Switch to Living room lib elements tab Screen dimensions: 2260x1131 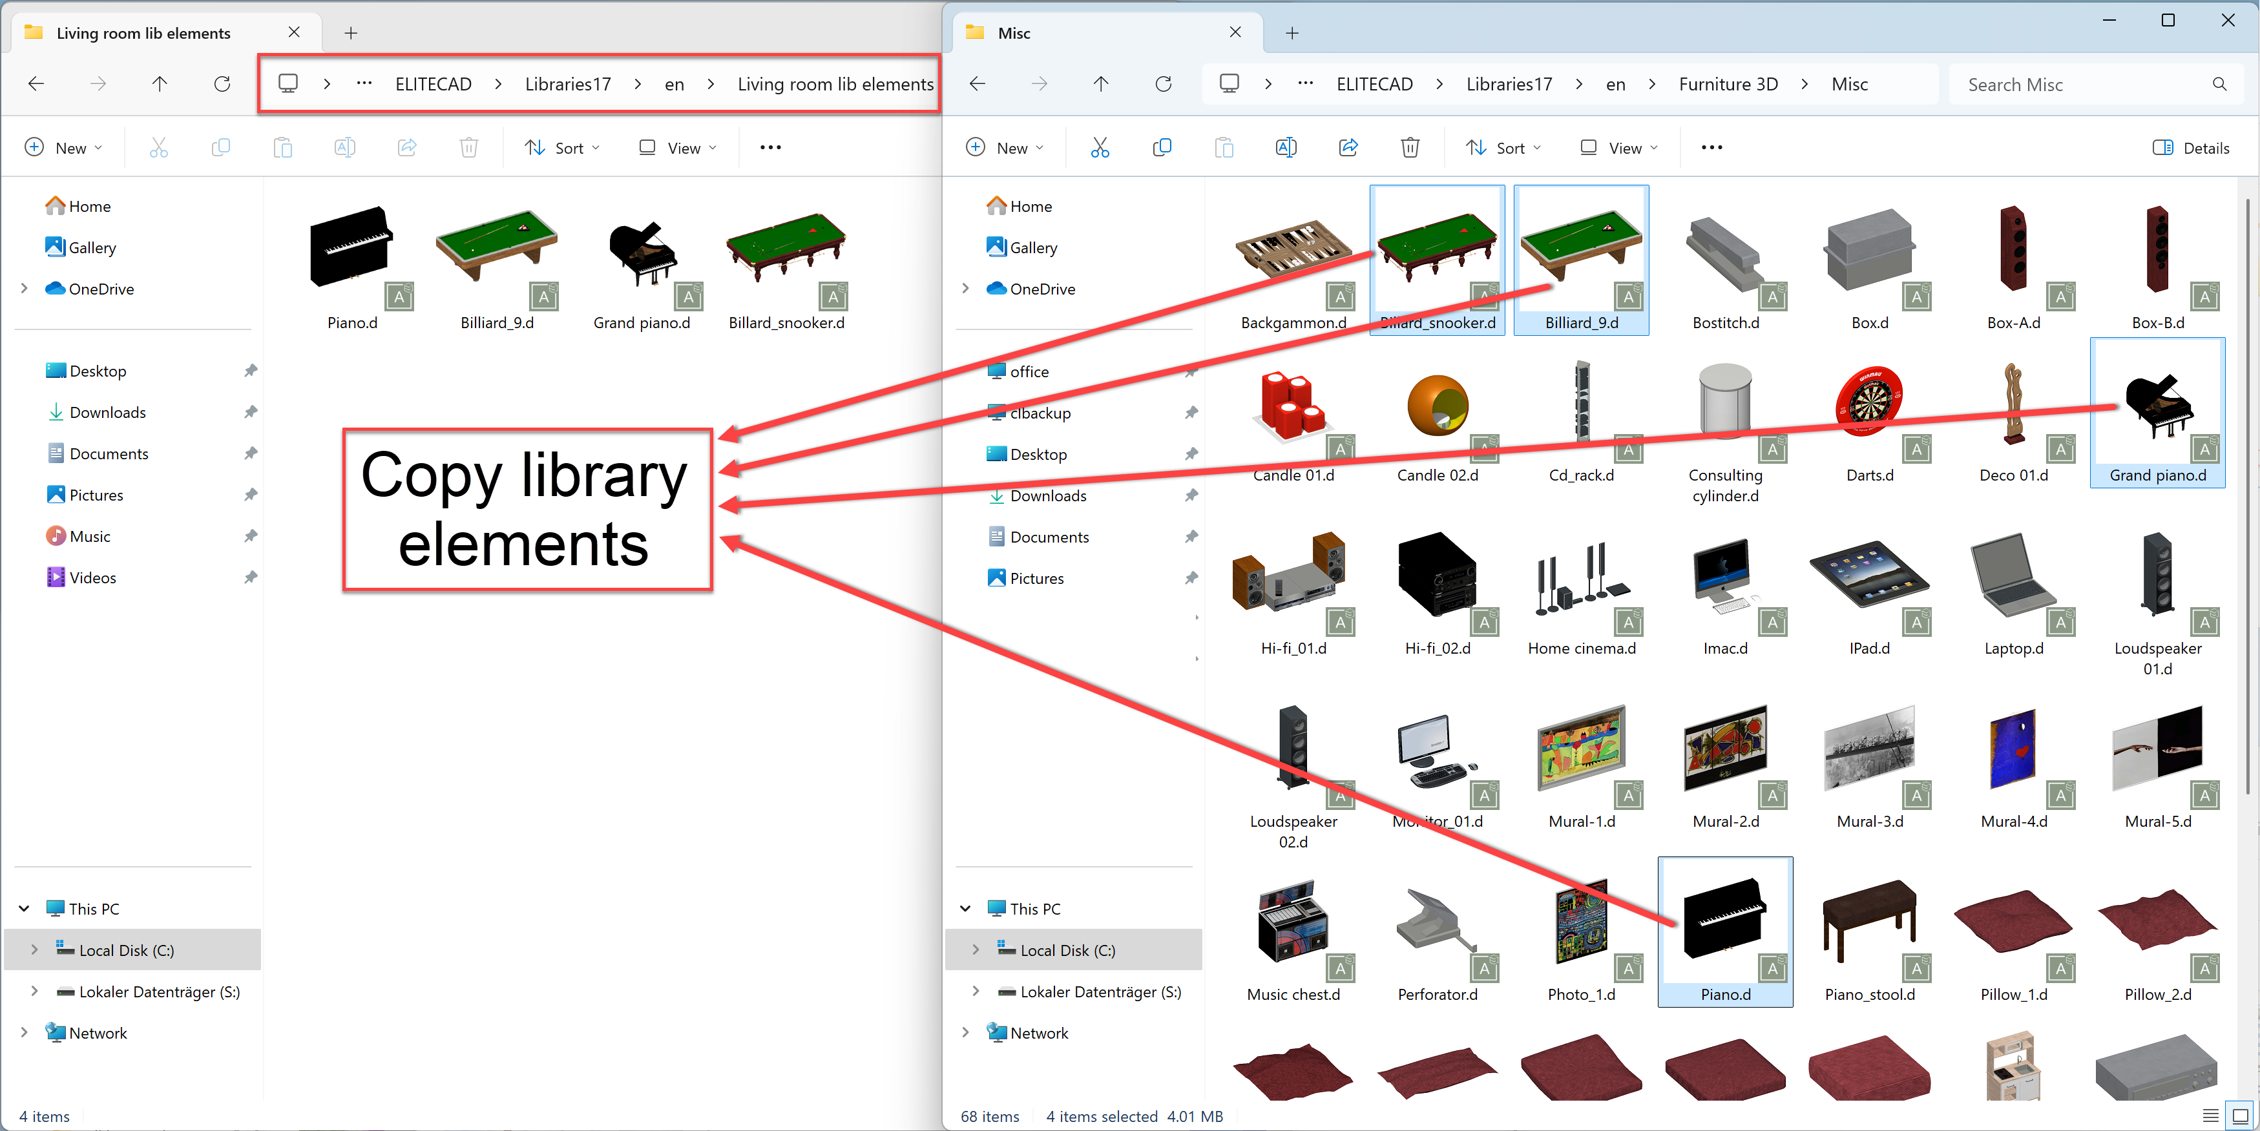(x=144, y=32)
